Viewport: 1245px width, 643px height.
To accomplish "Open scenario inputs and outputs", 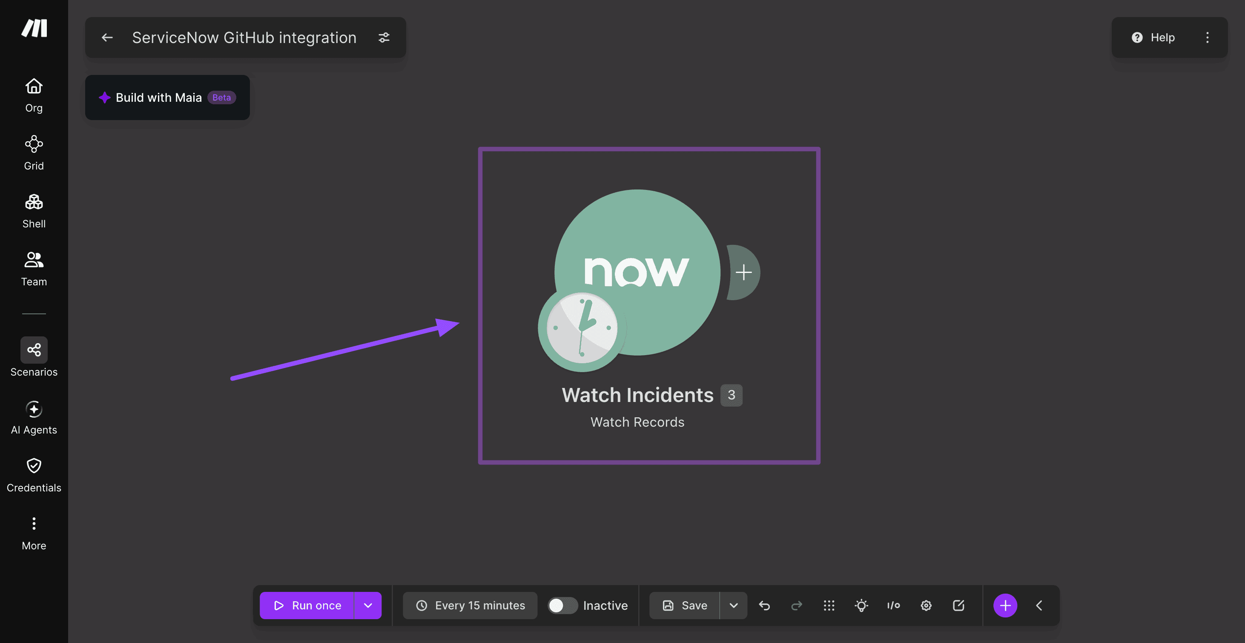I will point(894,605).
